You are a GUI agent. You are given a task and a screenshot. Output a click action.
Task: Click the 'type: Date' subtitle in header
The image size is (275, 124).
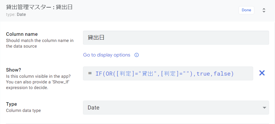[16, 15]
